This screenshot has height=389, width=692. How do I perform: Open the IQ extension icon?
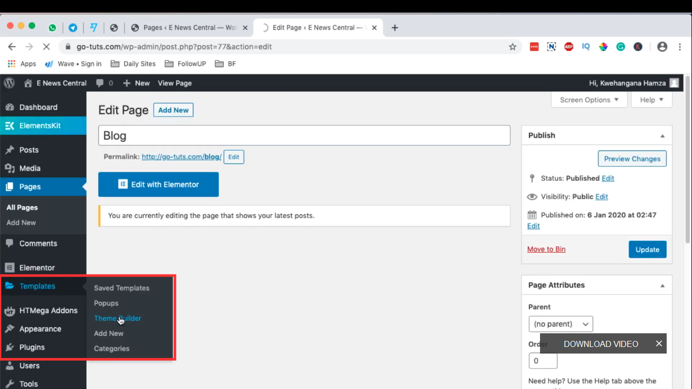tap(586, 47)
